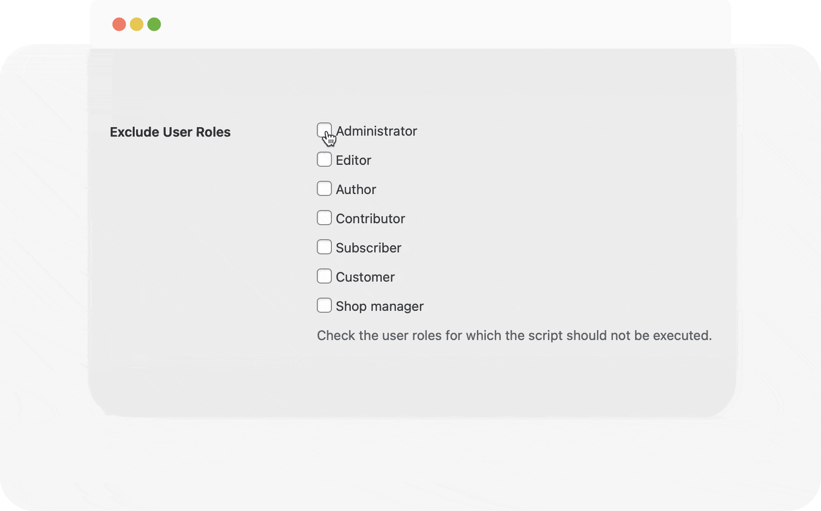Click the 'Contributor' label text
Screen dimensions: 821x511
[370, 219]
